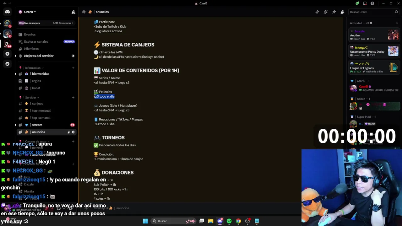Click invite icon on anuncios channel row
Image resolution: width=402 pixels, height=226 pixels.
69,132
